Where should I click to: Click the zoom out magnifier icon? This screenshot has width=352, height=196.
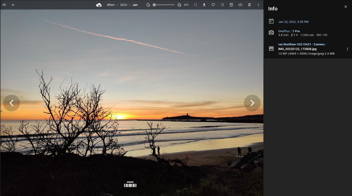tap(148, 5)
